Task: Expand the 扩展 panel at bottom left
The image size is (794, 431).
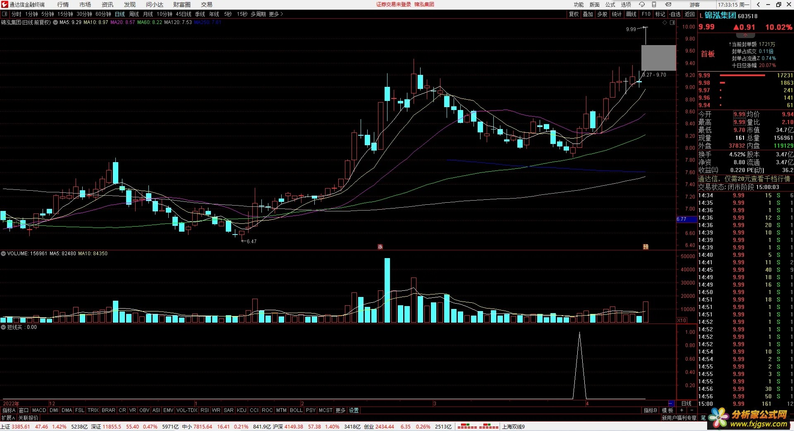Action: pyautogui.click(x=8, y=418)
